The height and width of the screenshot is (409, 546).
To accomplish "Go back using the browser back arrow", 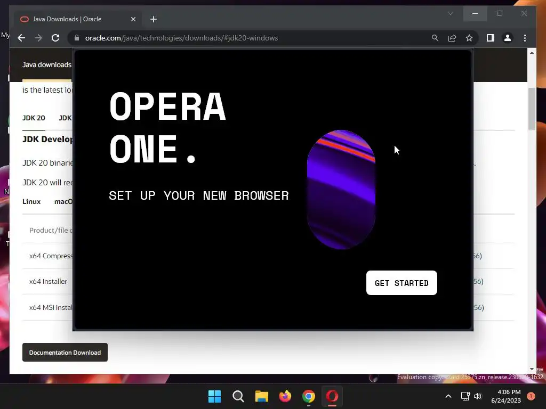I will (21, 38).
